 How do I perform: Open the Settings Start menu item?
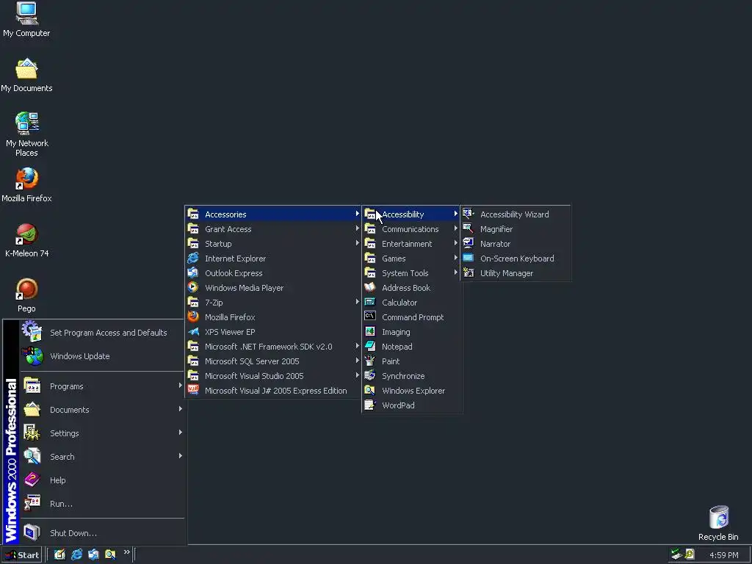(102, 433)
